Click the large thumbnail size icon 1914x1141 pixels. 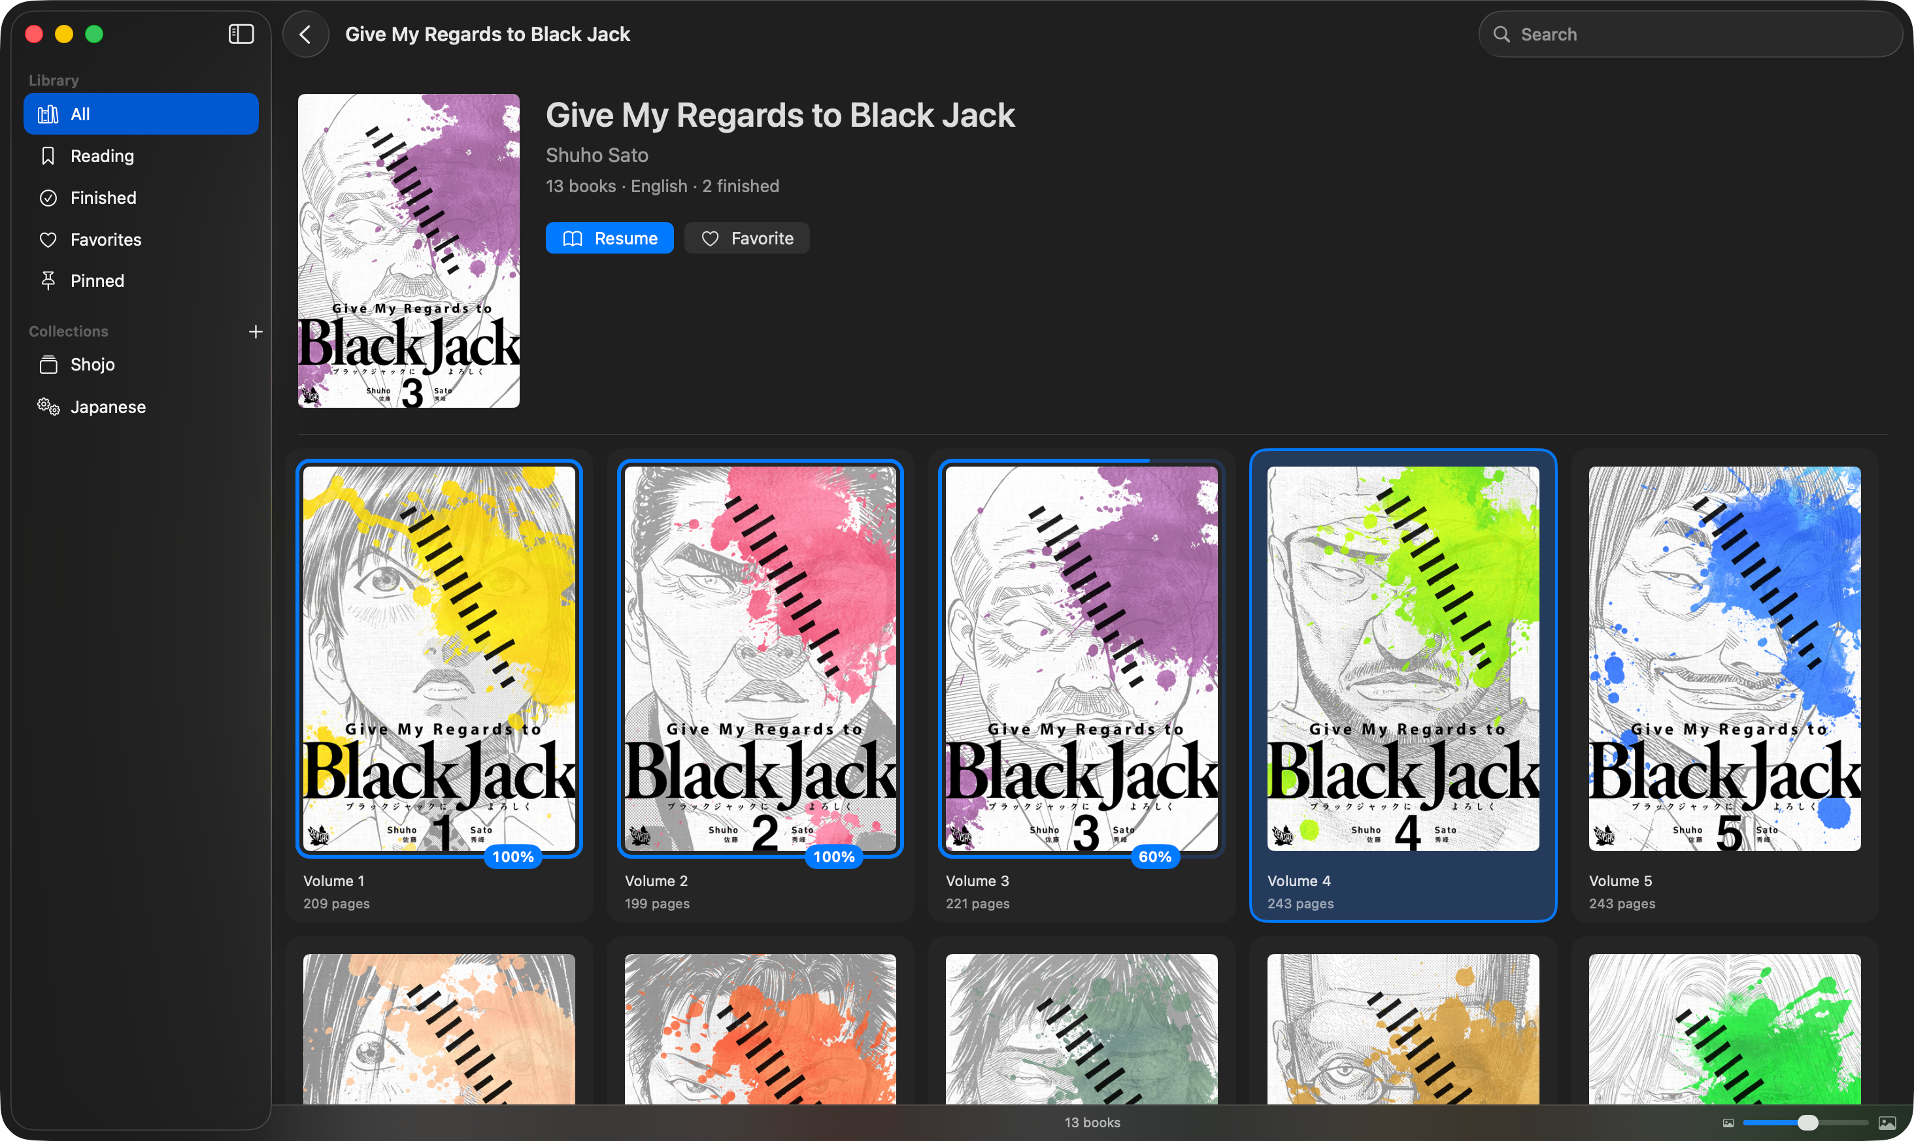point(1887,1123)
